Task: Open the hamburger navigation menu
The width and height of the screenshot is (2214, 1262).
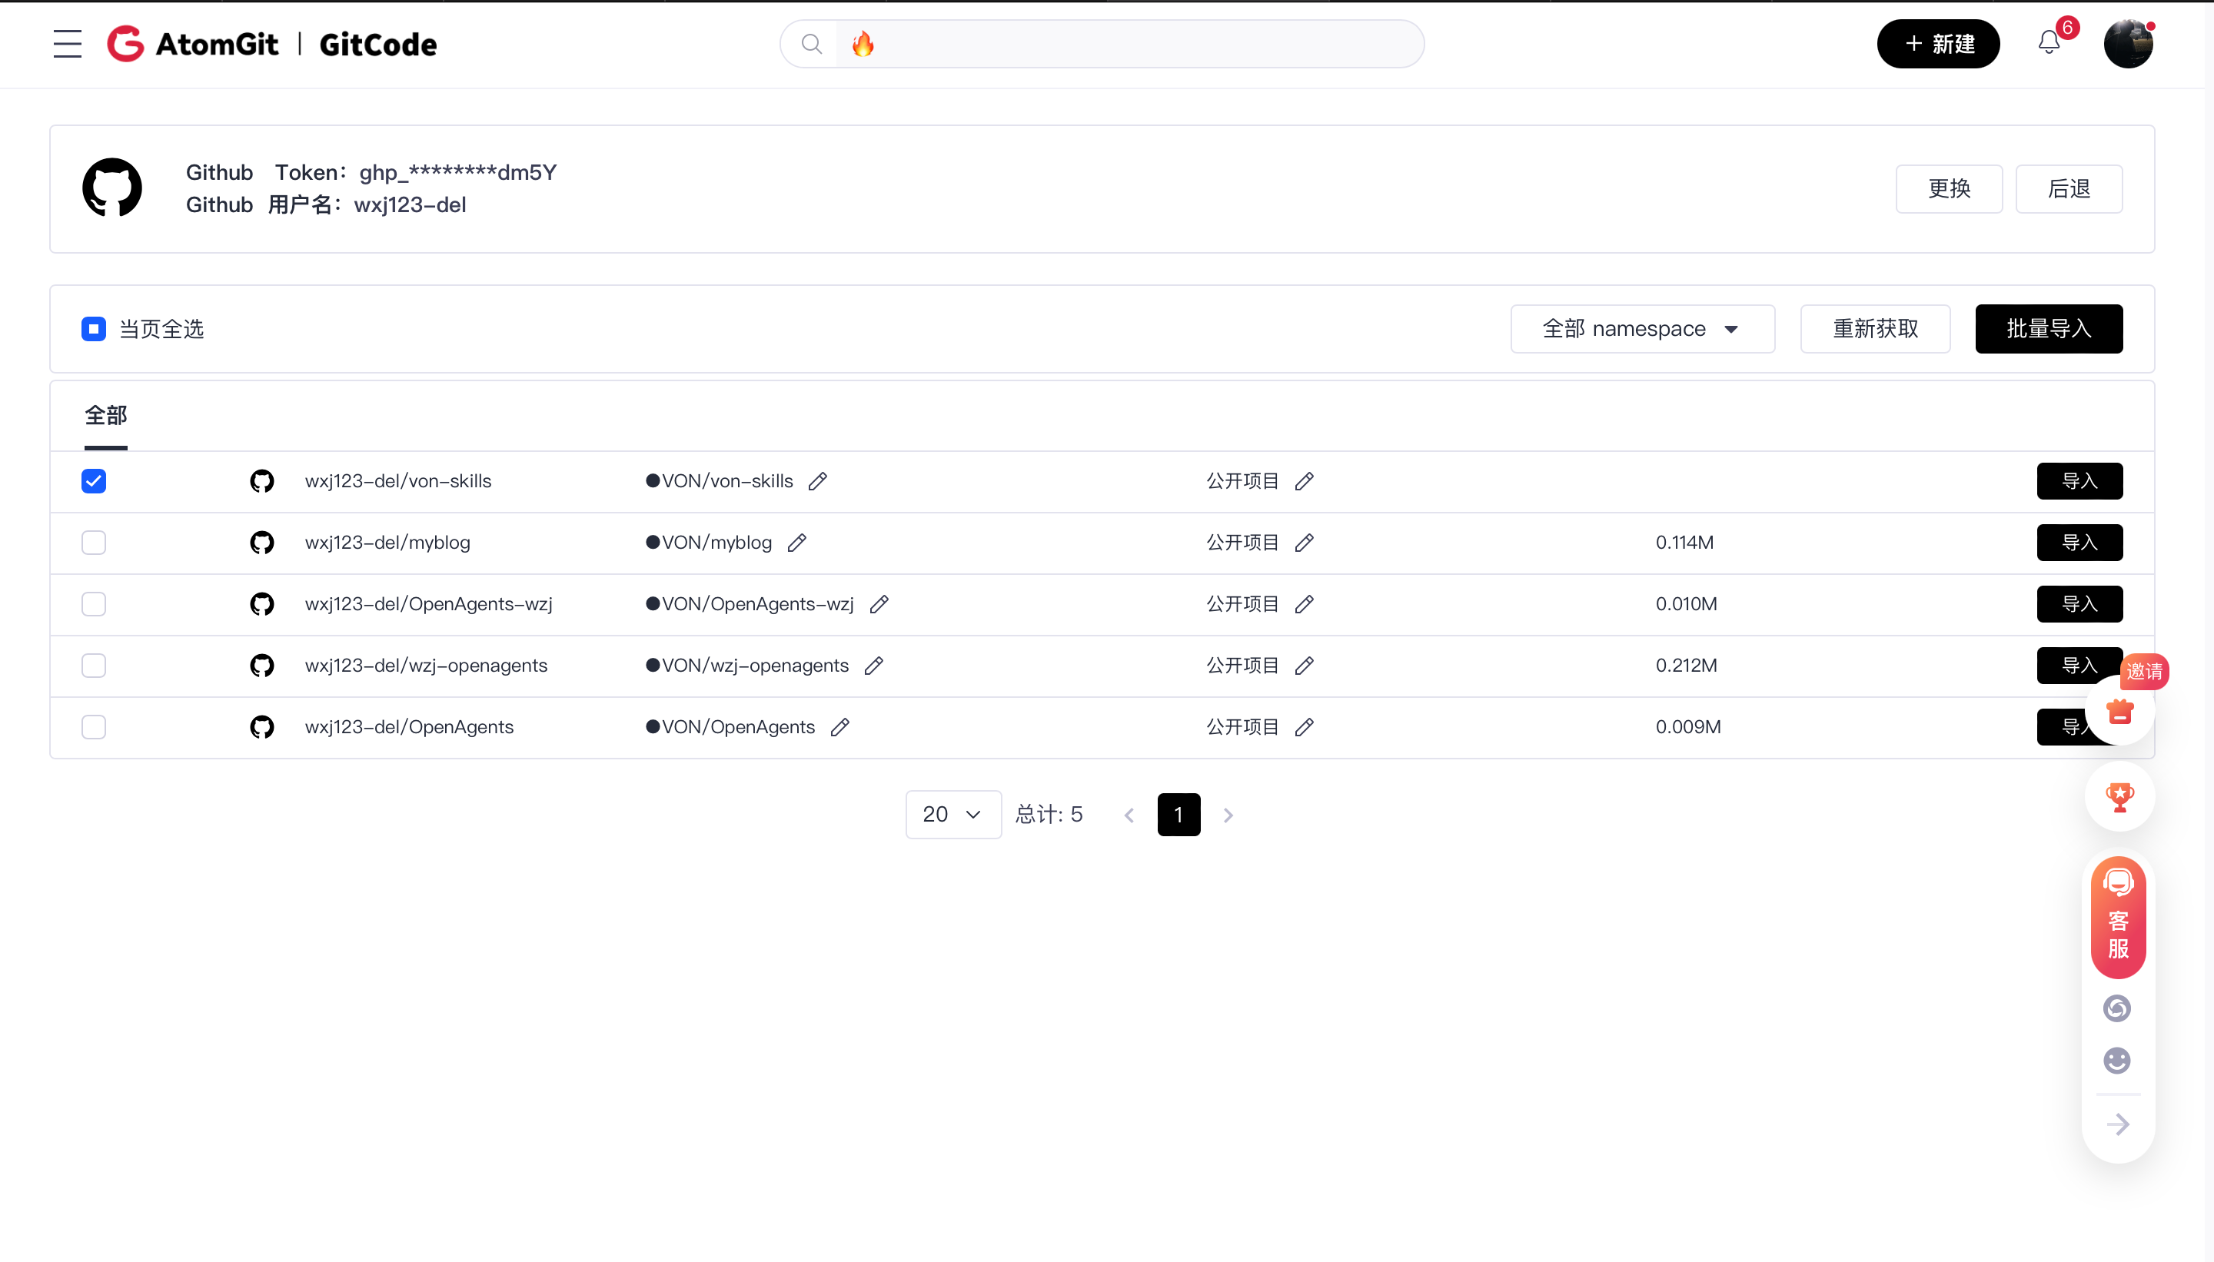Action: pyautogui.click(x=67, y=43)
